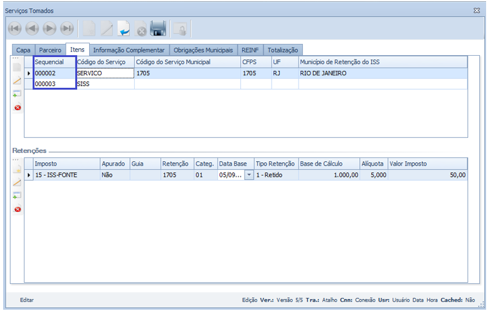Delete item using red X beside Itens grid

click(x=17, y=107)
